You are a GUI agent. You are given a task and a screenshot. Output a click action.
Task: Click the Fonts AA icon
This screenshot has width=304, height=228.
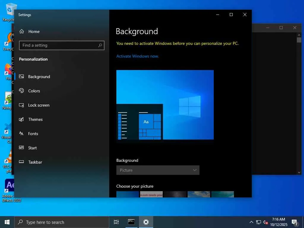21,133
